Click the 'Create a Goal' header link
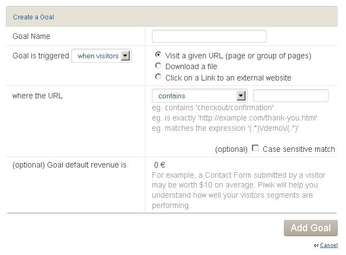Viewport: 346px width, 255px height. coord(34,17)
